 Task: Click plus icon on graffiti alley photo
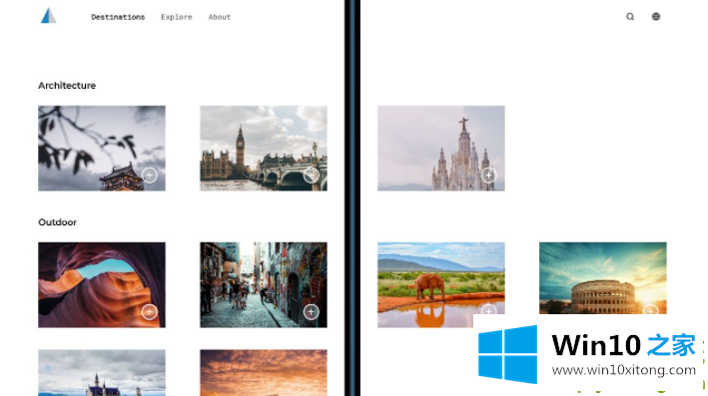coord(312,311)
